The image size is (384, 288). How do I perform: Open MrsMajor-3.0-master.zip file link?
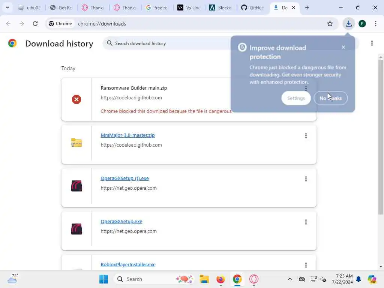(127, 135)
